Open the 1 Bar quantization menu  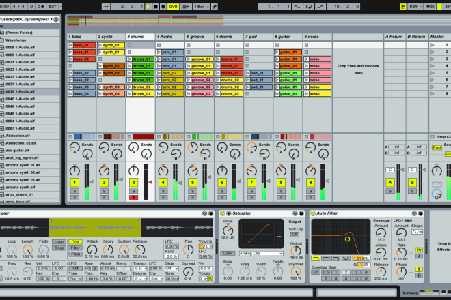[202, 7]
